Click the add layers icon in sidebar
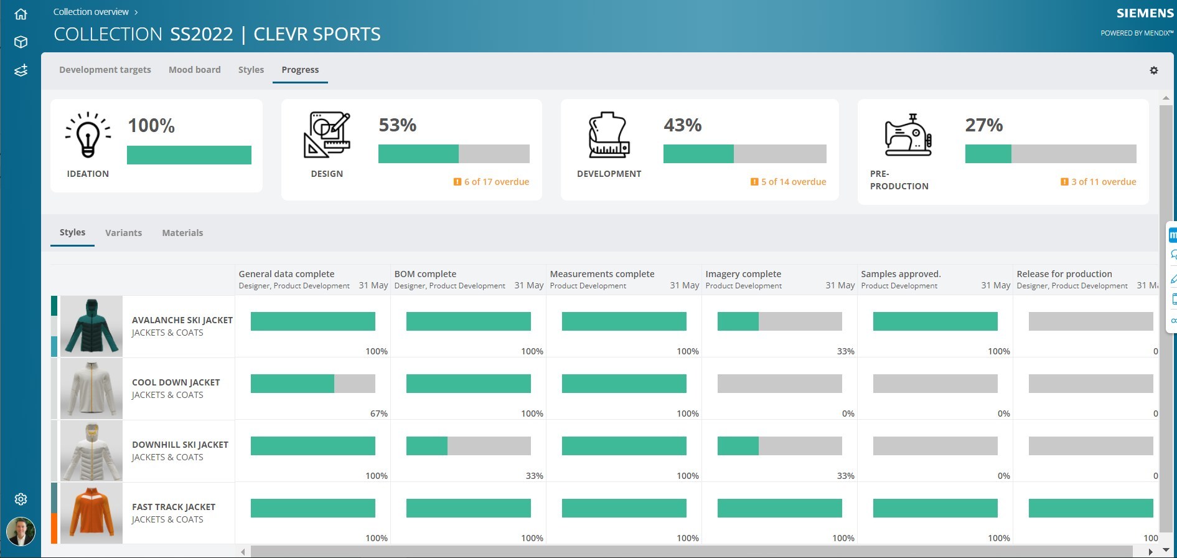This screenshot has height=558, width=1177. pos(21,70)
